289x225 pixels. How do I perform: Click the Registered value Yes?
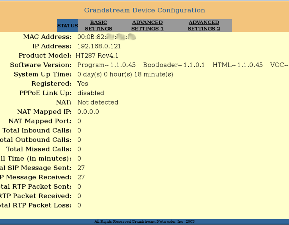pos(83,84)
